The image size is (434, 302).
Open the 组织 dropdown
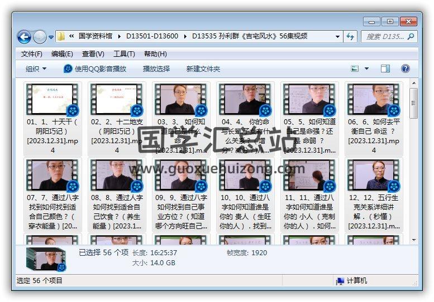pyautogui.click(x=36, y=69)
